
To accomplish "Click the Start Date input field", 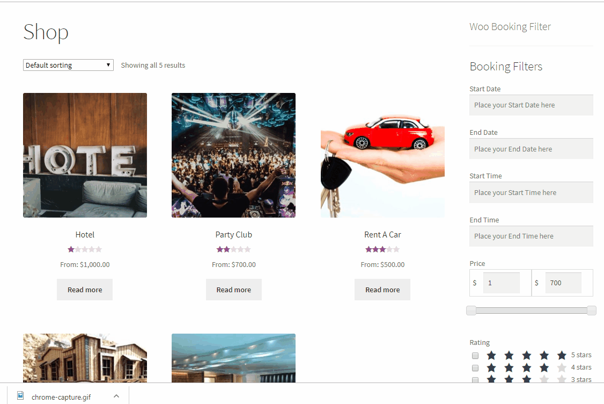I will 531,105.
